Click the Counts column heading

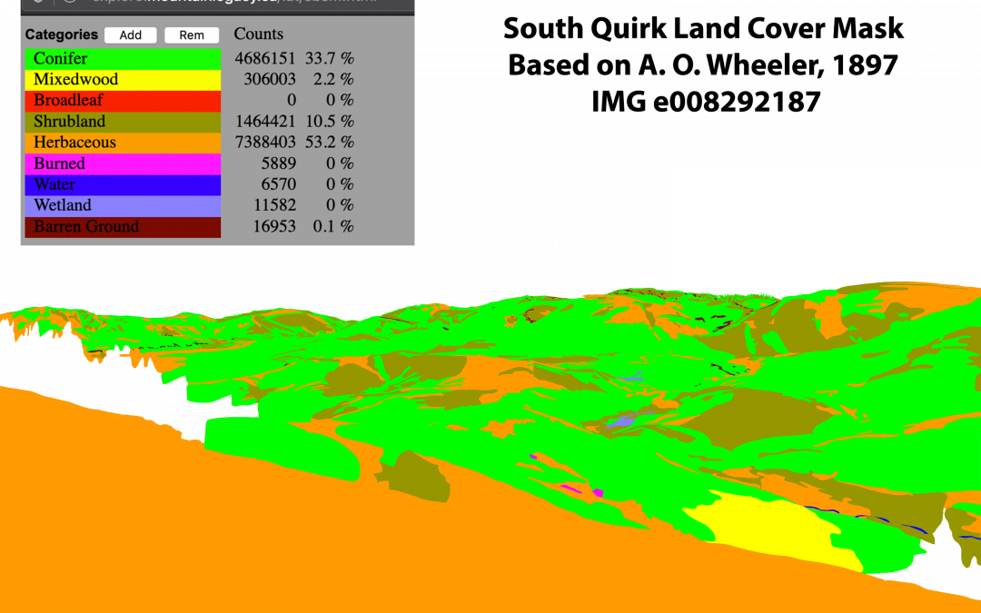click(x=259, y=35)
